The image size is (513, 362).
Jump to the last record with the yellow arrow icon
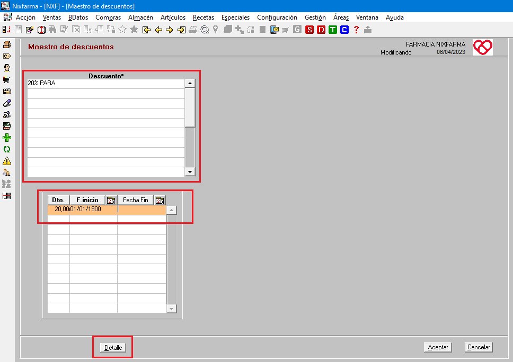pos(181,30)
